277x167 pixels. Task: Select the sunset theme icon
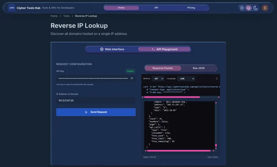(248, 8)
